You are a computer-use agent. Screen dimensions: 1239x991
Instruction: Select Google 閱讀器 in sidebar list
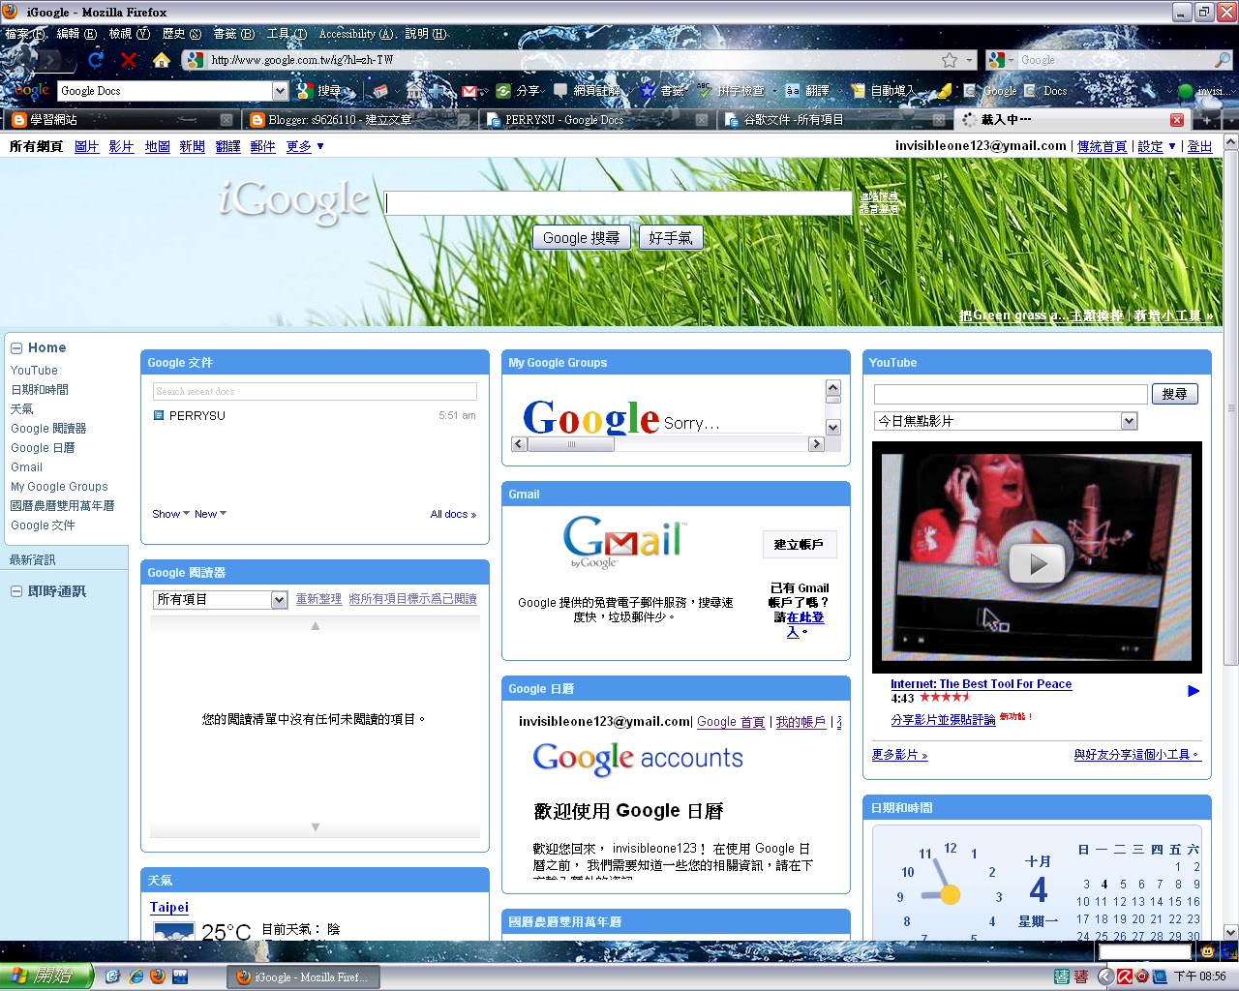(x=48, y=429)
